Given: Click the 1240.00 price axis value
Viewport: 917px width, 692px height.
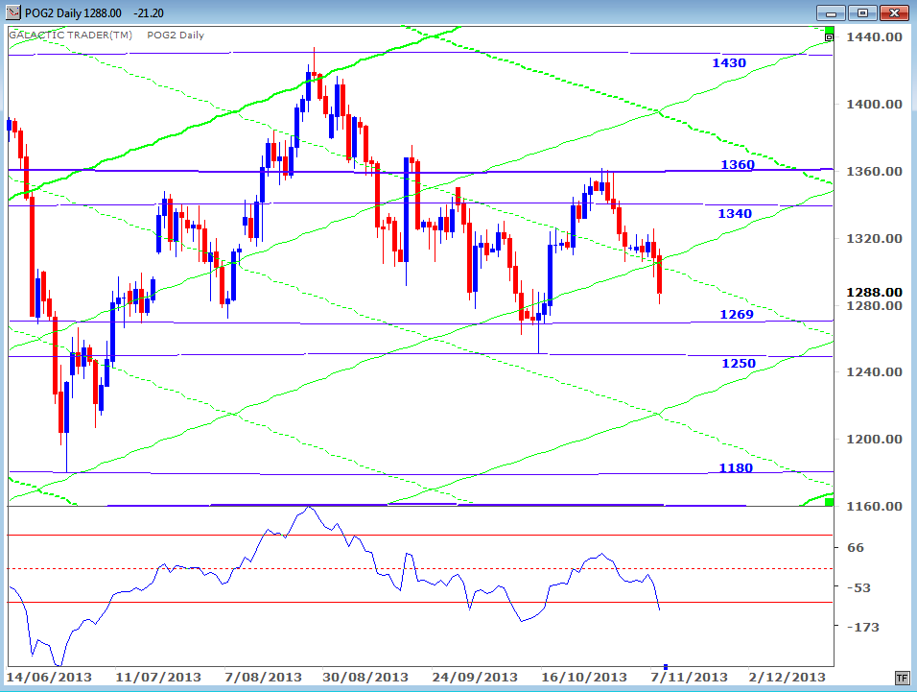Looking at the screenshot, I should pos(874,372).
